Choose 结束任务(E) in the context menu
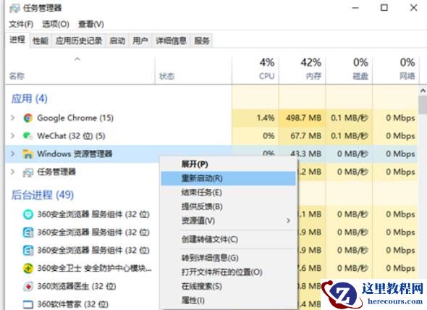Image resolution: width=427 pixels, height=310 pixels. pos(228,193)
